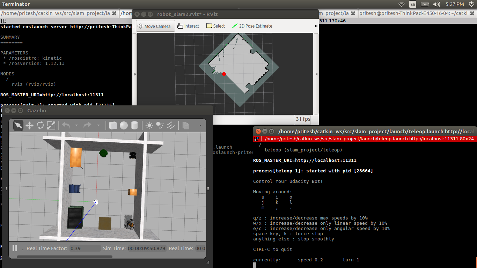Add a point light in Gazebo

pyautogui.click(x=149, y=125)
